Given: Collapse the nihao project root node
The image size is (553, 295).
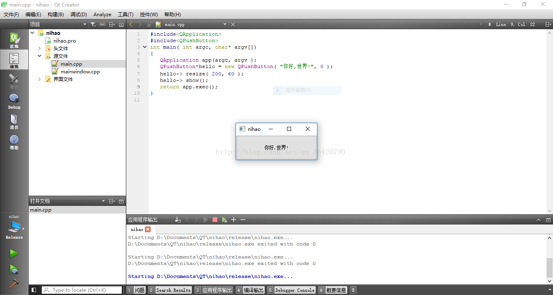Looking at the screenshot, I should pyautogui.click(x=32, y=33).
